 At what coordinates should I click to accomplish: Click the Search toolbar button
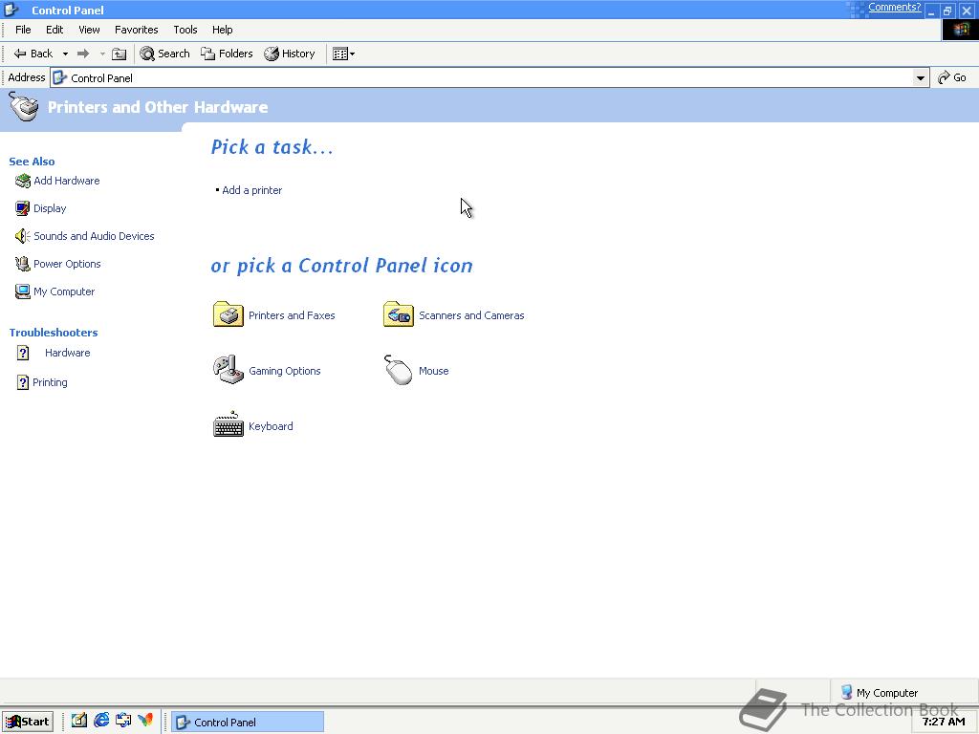point(164,54)
